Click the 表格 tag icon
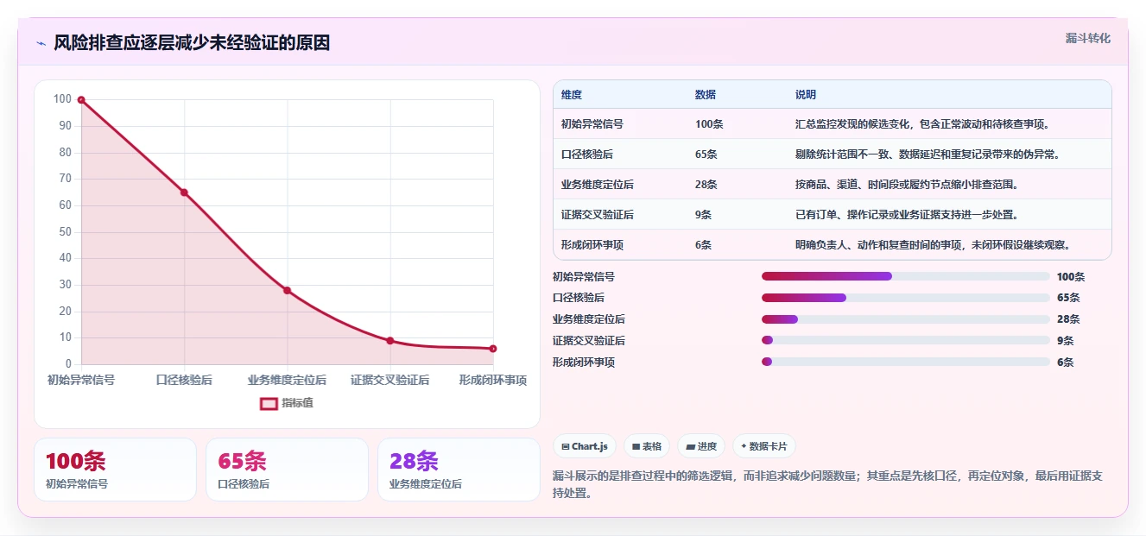This screenshot has width=1146, height=536. pyautogui.click(x=636, y=447)
